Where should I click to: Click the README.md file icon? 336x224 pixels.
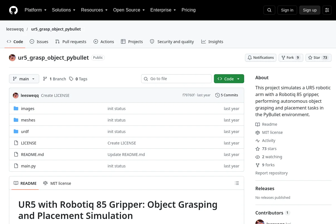[x=16, y=155]
